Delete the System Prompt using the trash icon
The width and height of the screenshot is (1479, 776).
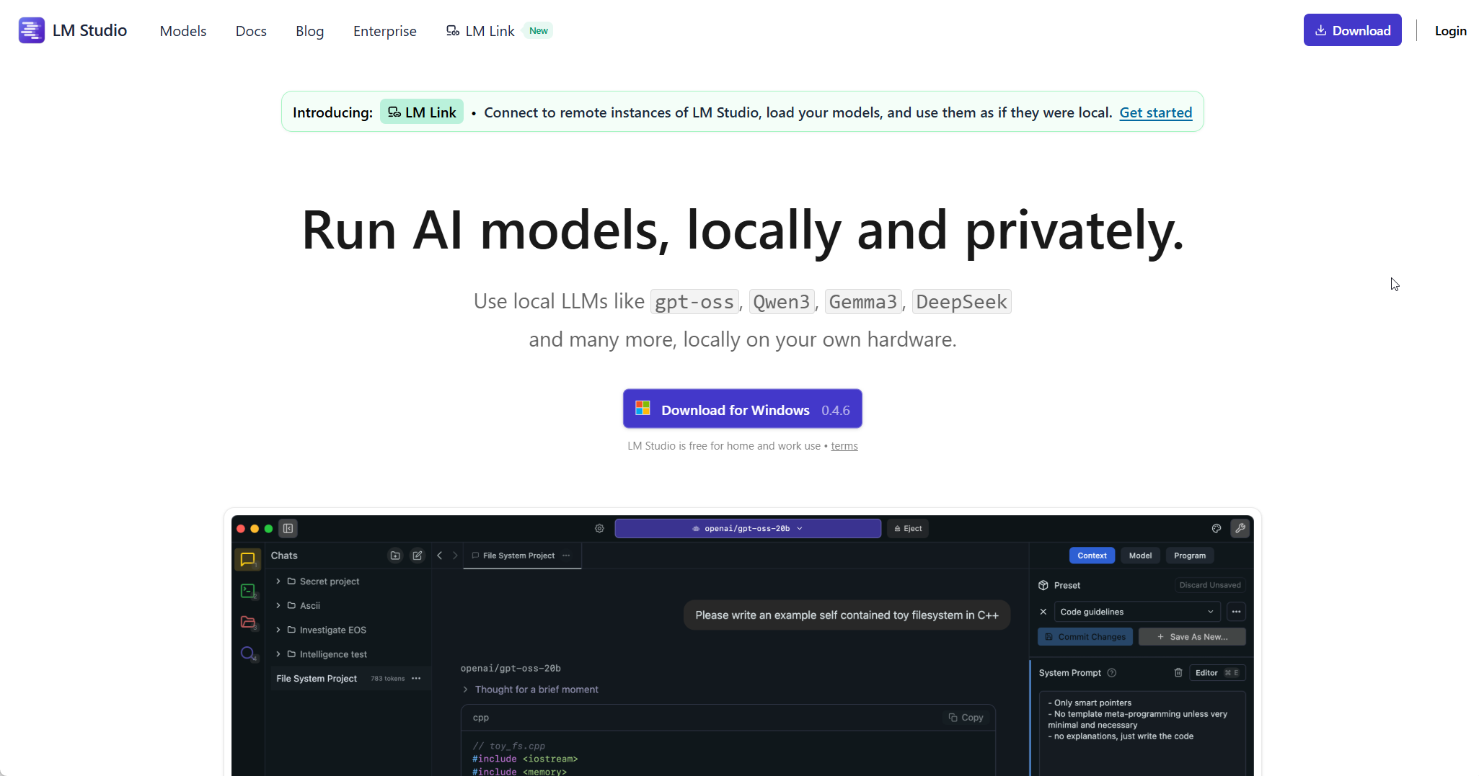1178,672
